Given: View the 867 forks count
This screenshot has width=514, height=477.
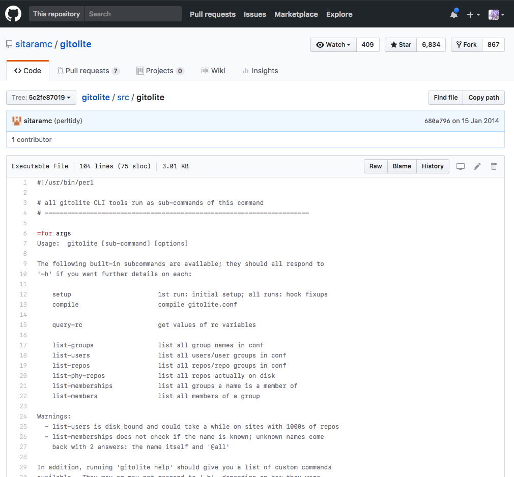Looking at the screenshot, I should pyautogui.click(x=493, y=45).
